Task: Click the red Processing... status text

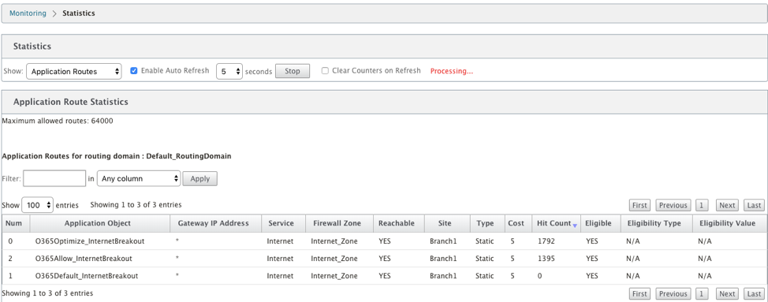Action: click(452, 72)
